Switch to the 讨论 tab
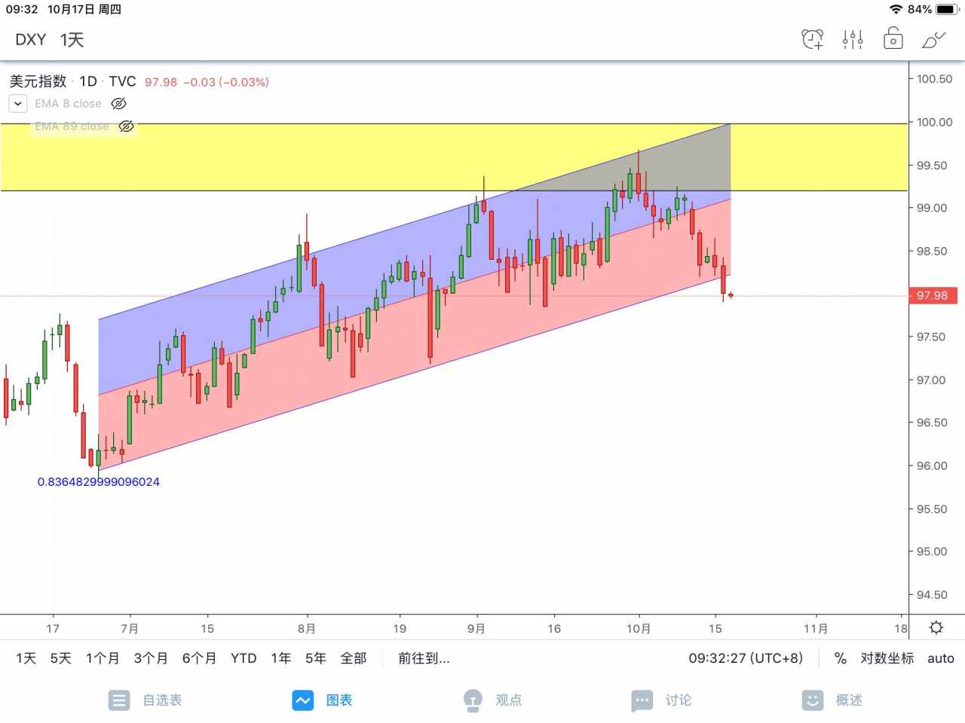 point(661,700)
